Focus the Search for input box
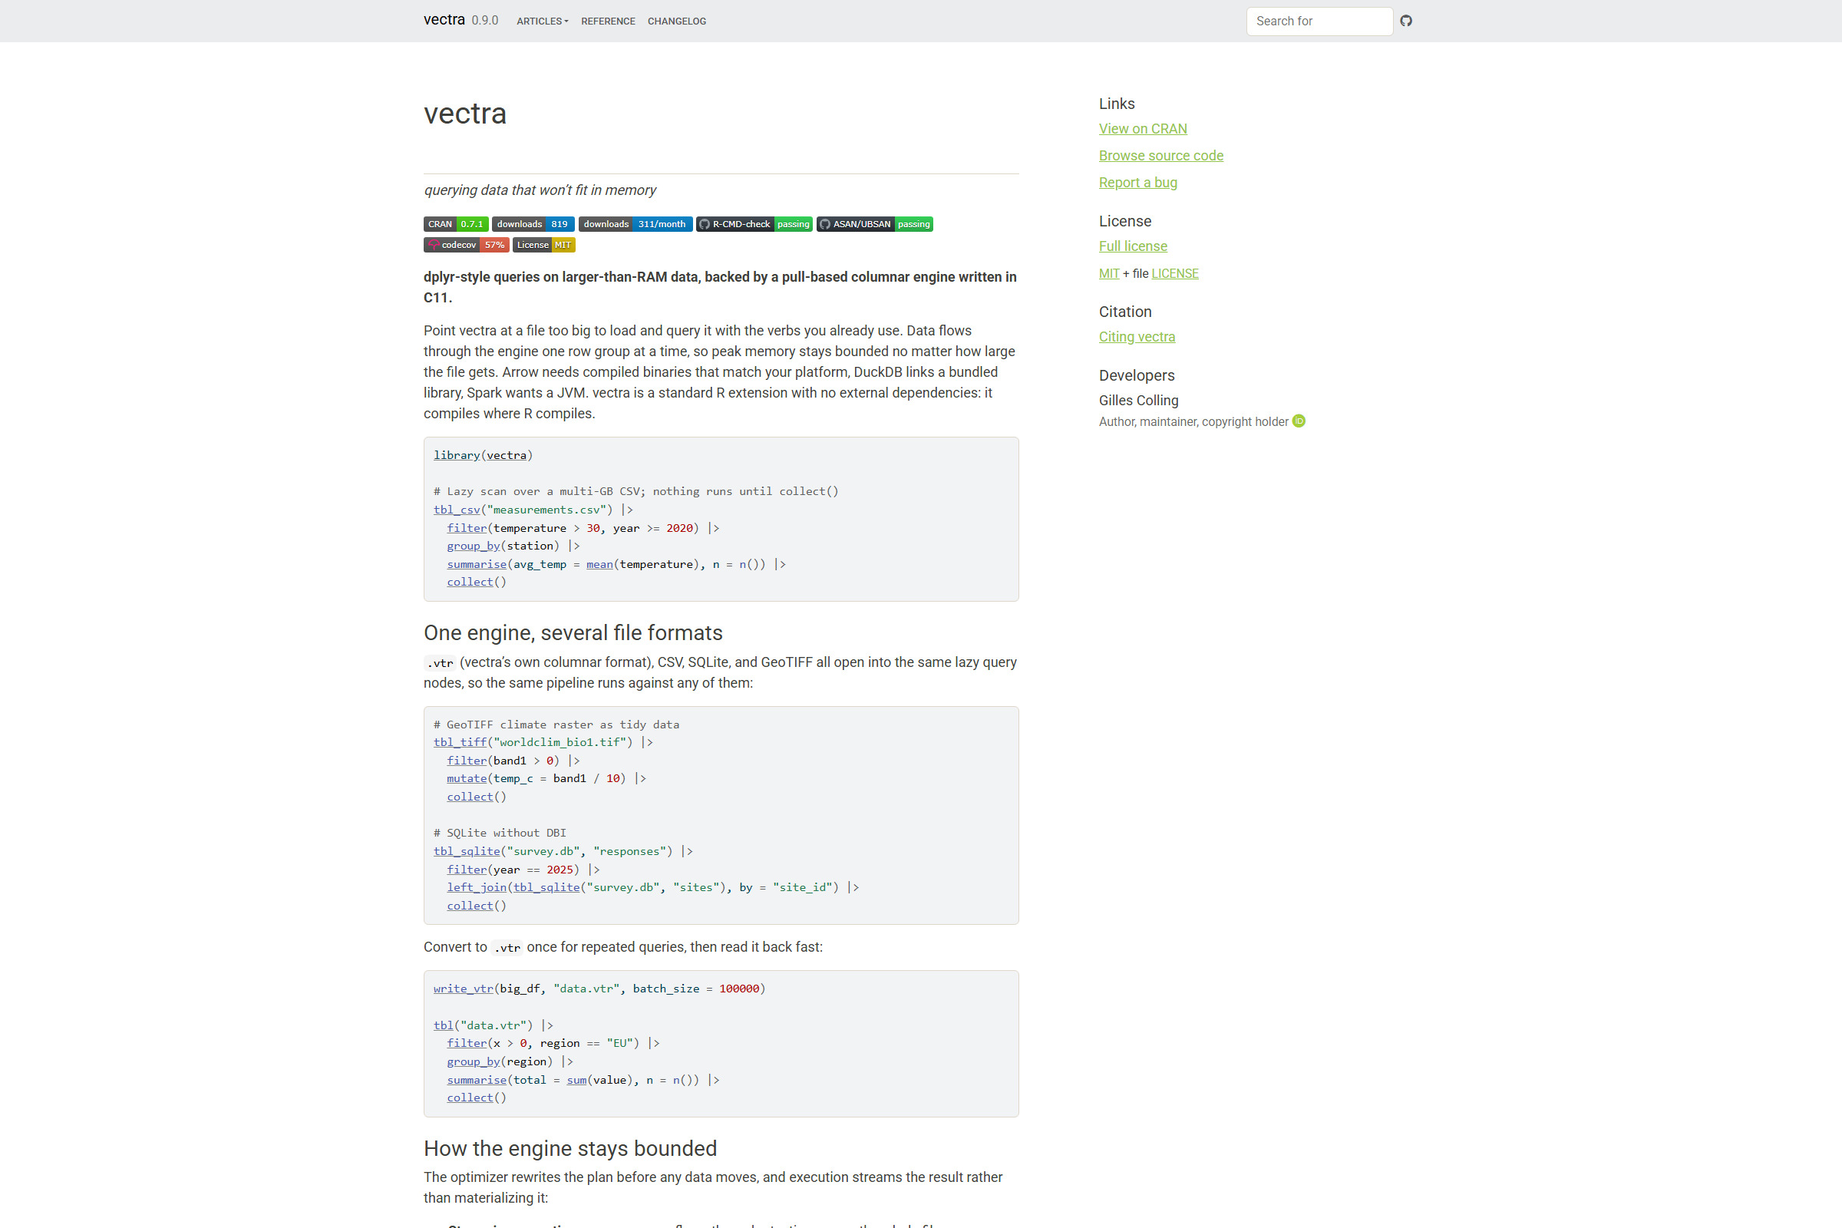This screenshot has width=1842, height=1228. pyautogui.click(x=1319, y=21)
